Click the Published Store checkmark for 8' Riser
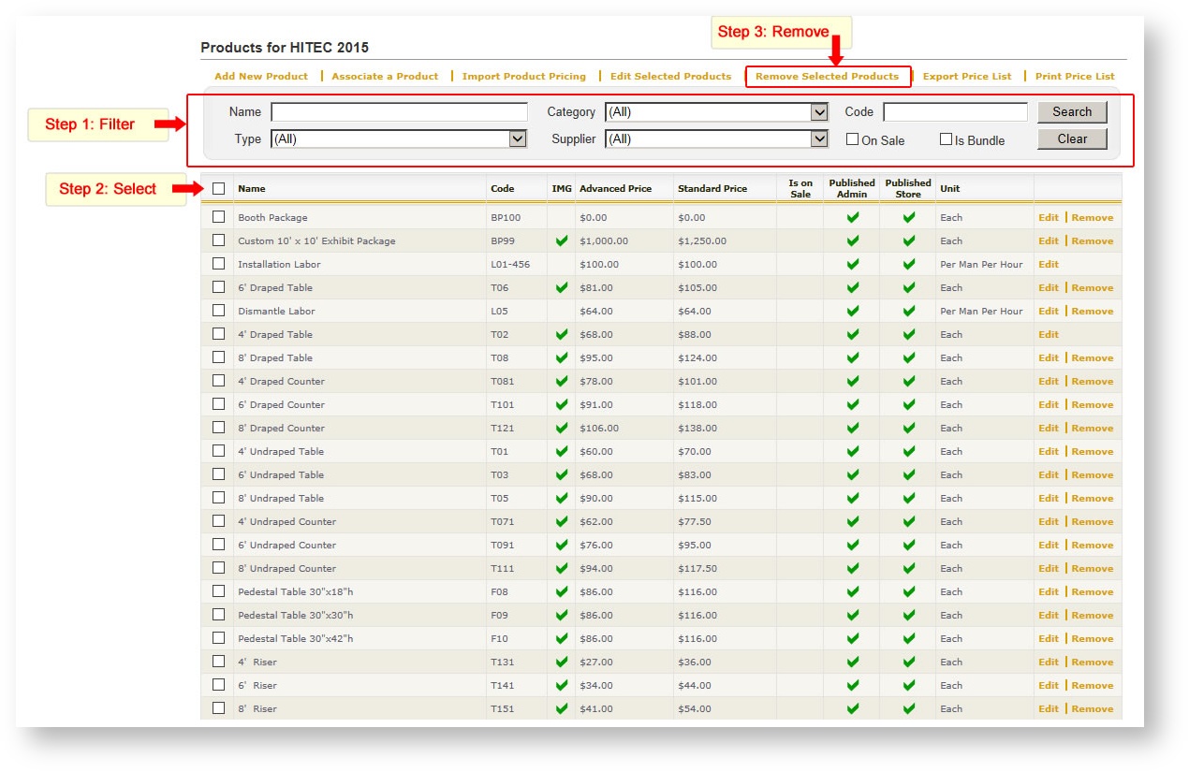1189x772 pixels. click(906, 708)
